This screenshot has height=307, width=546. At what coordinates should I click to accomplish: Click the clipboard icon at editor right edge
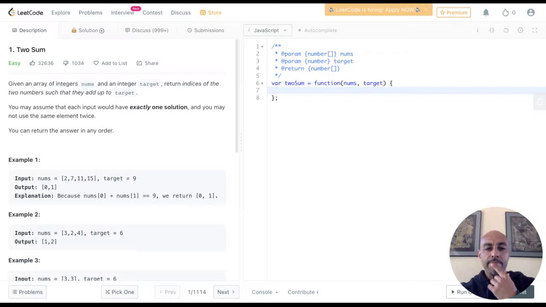tap(540, 102)
